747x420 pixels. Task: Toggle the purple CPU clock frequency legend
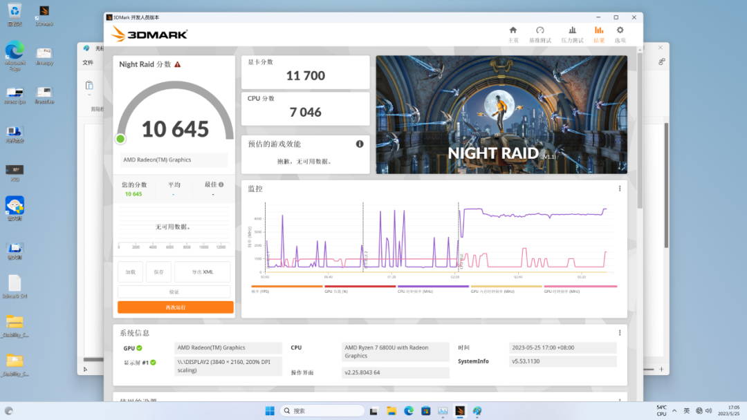433,289
